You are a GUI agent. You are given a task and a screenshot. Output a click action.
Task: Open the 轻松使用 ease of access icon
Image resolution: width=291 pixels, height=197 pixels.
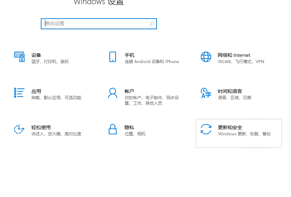tap(19, 129)
